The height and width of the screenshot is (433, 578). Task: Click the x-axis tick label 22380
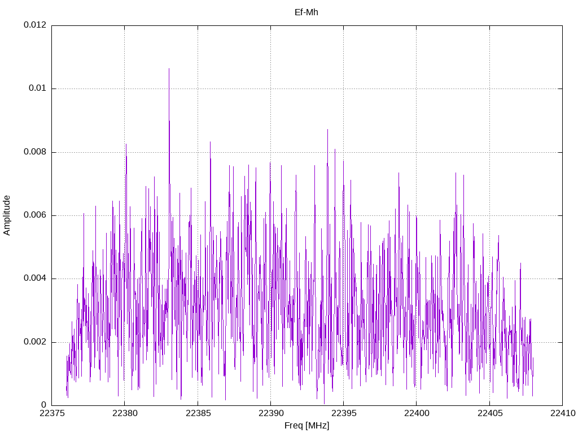[125, 413]
